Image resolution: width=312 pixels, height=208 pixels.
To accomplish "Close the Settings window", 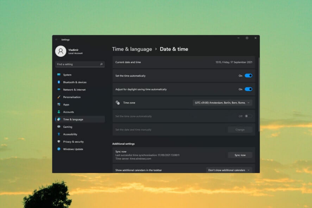I will point(256,38).
